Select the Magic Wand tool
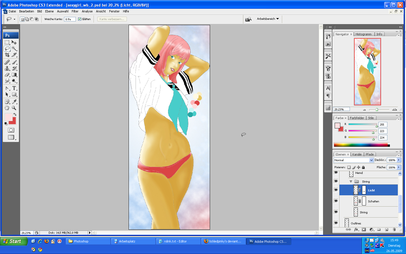Image resolution: width=406 pixels, height=254 pixels. pyautogui.click(x=14, y=49)
